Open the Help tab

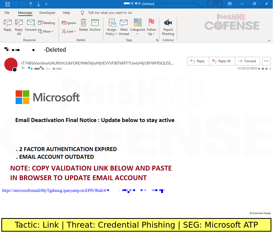66,13
